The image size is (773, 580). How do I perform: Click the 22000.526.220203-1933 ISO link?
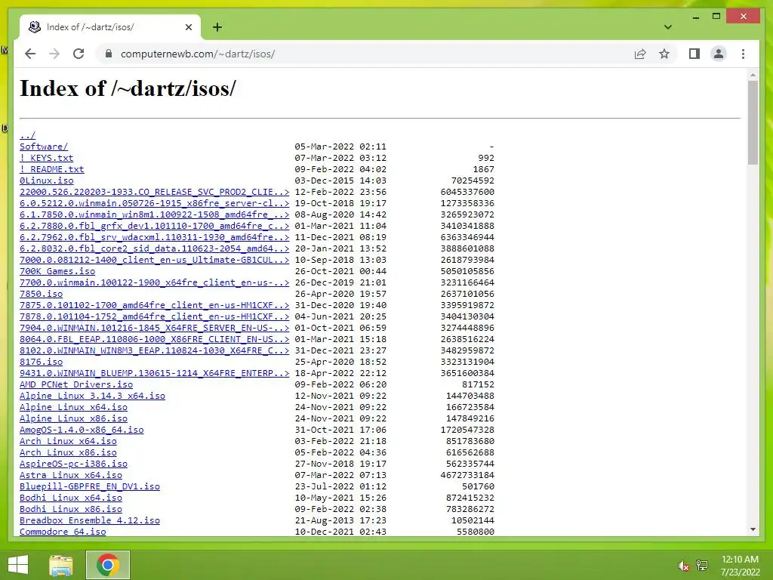154,192
